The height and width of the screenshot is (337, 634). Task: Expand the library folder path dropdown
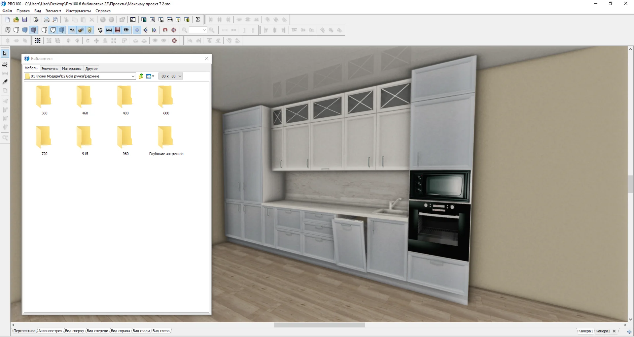point(133,76)
